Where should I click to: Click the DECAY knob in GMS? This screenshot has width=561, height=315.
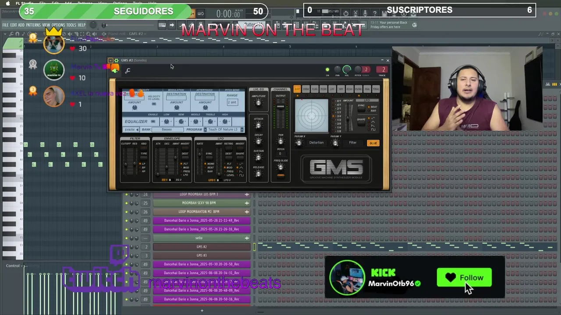tap(259, 141)
